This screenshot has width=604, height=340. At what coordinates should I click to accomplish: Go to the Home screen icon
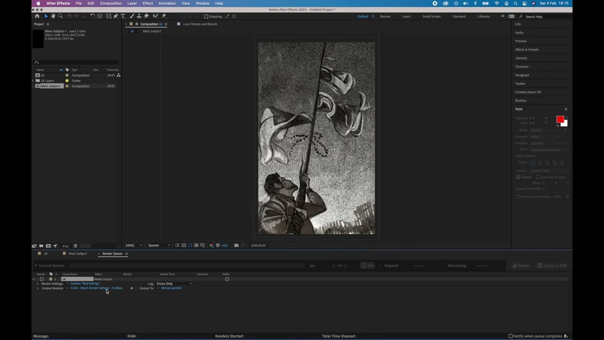pos(37,16)
